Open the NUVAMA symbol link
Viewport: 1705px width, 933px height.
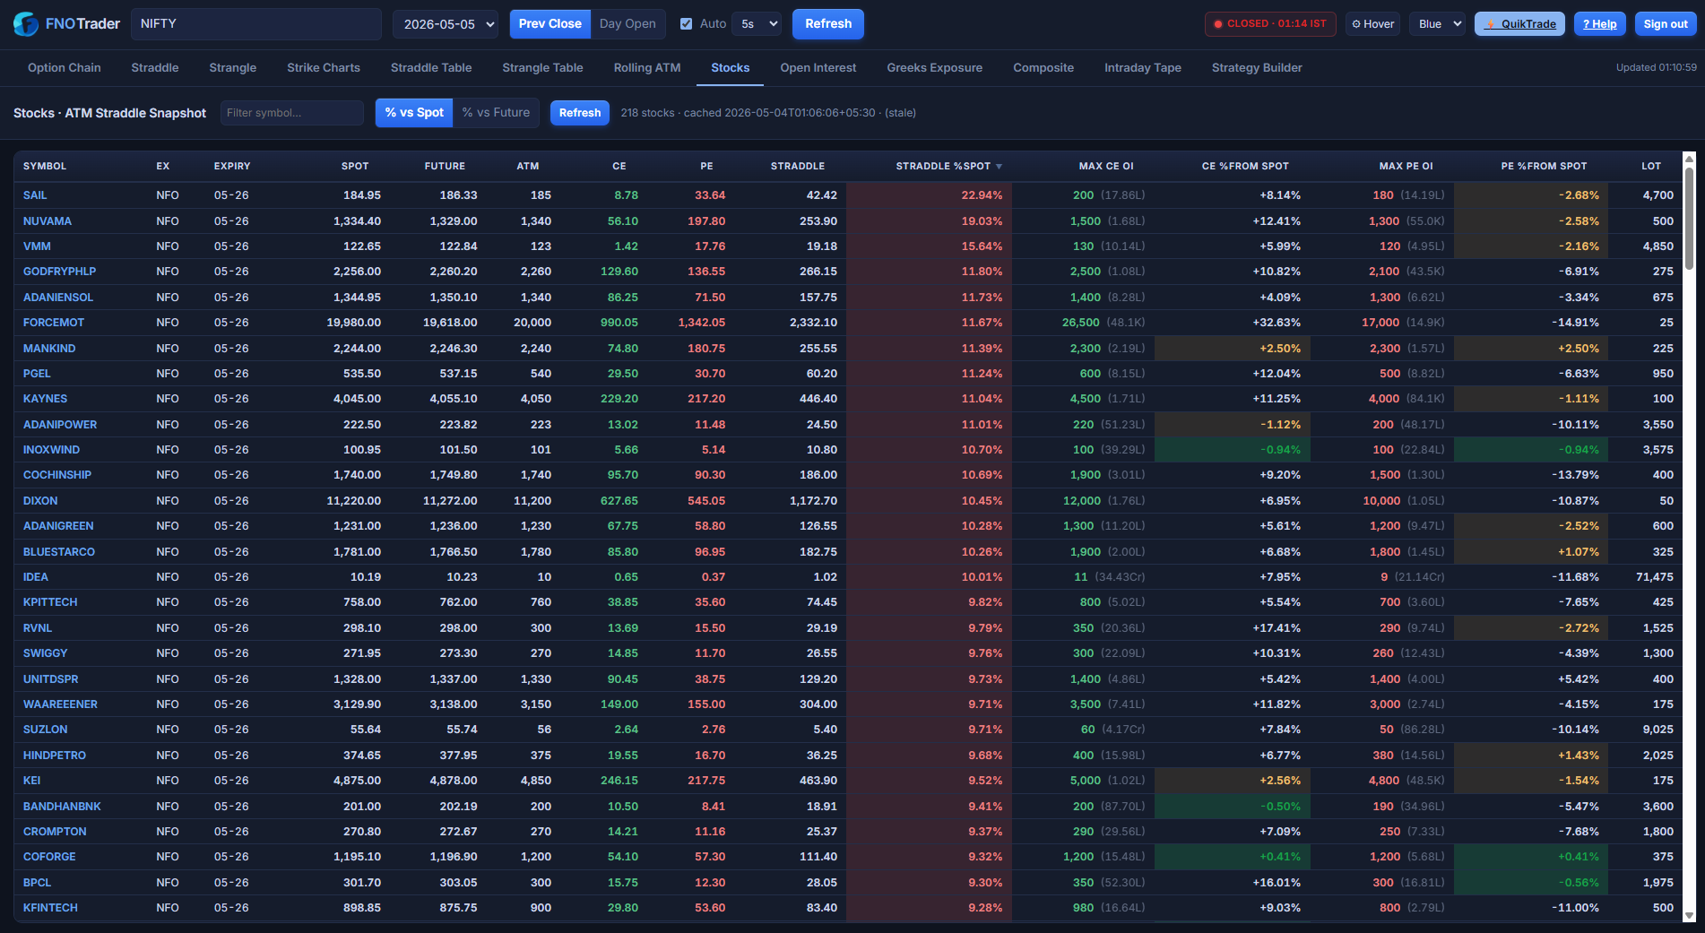coord(48,221)
